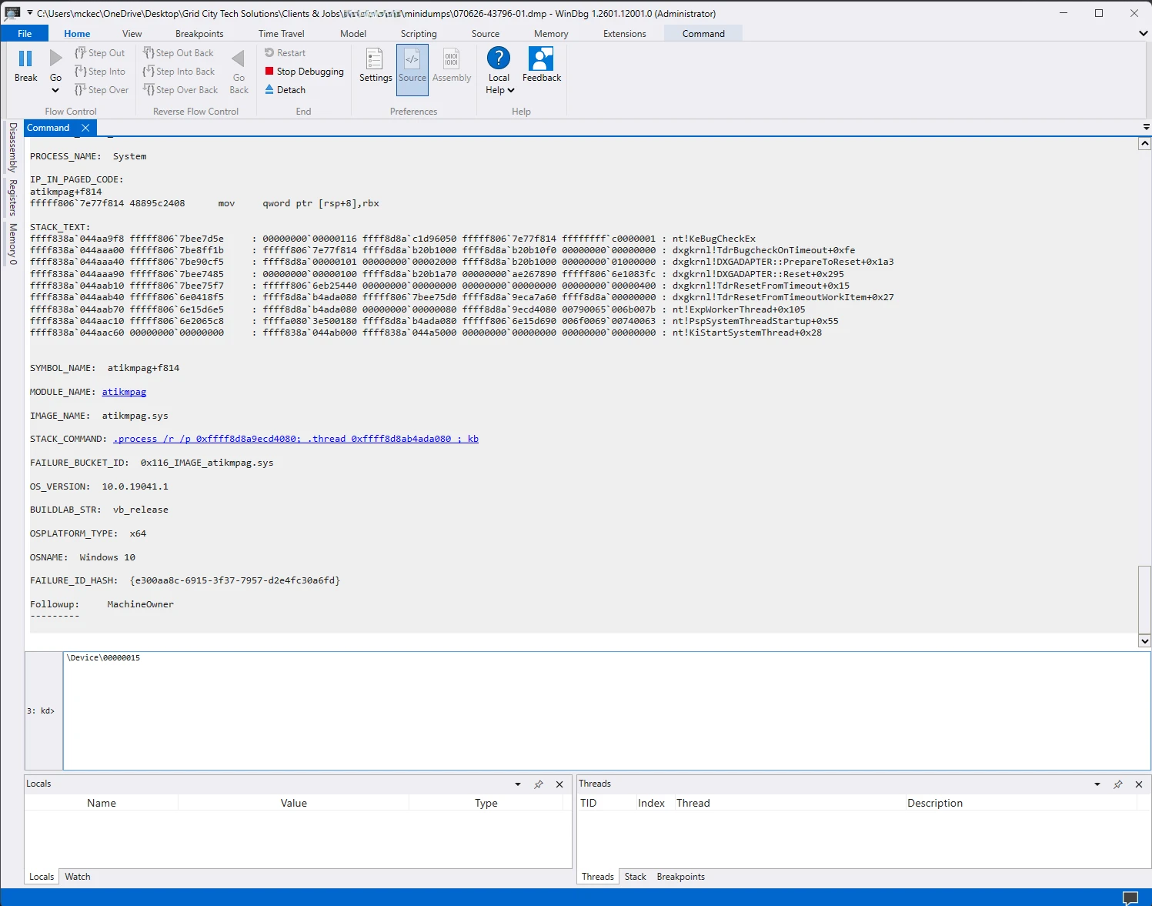Switch to the Time Travel tab

tap(282, 33)
